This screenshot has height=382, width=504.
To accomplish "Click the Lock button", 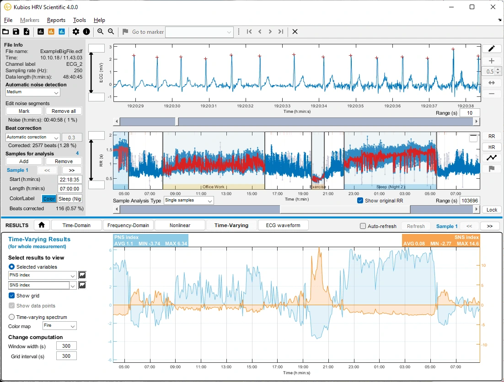I will [x=492, y=210].
